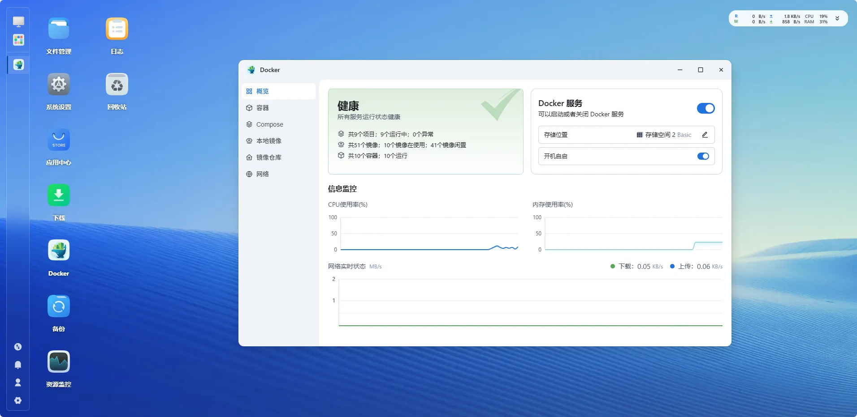Image resolution: width=857 pixels, height=417 pixels.
Task: Click the circular icon above the dock bell
Action: coord(18,347)
